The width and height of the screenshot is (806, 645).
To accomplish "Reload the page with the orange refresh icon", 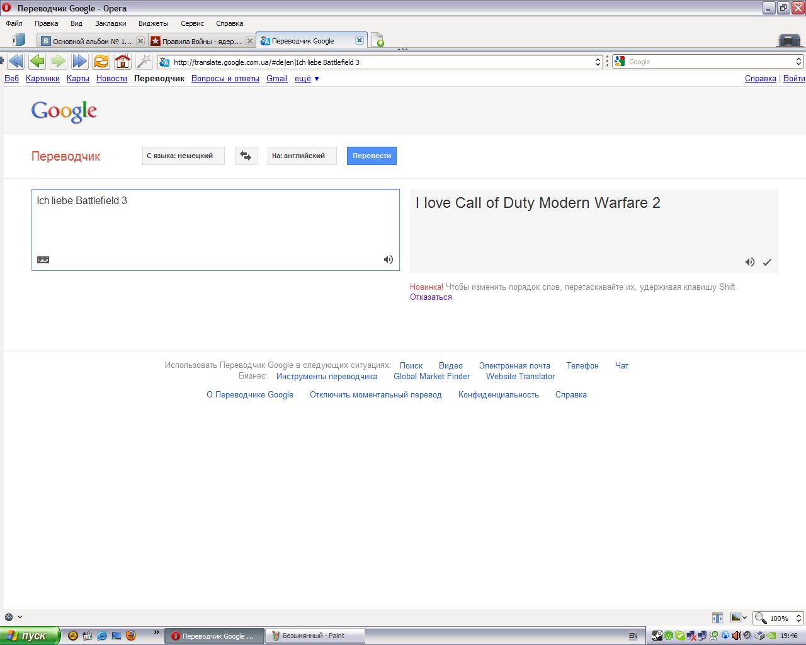I will [101, 61].
